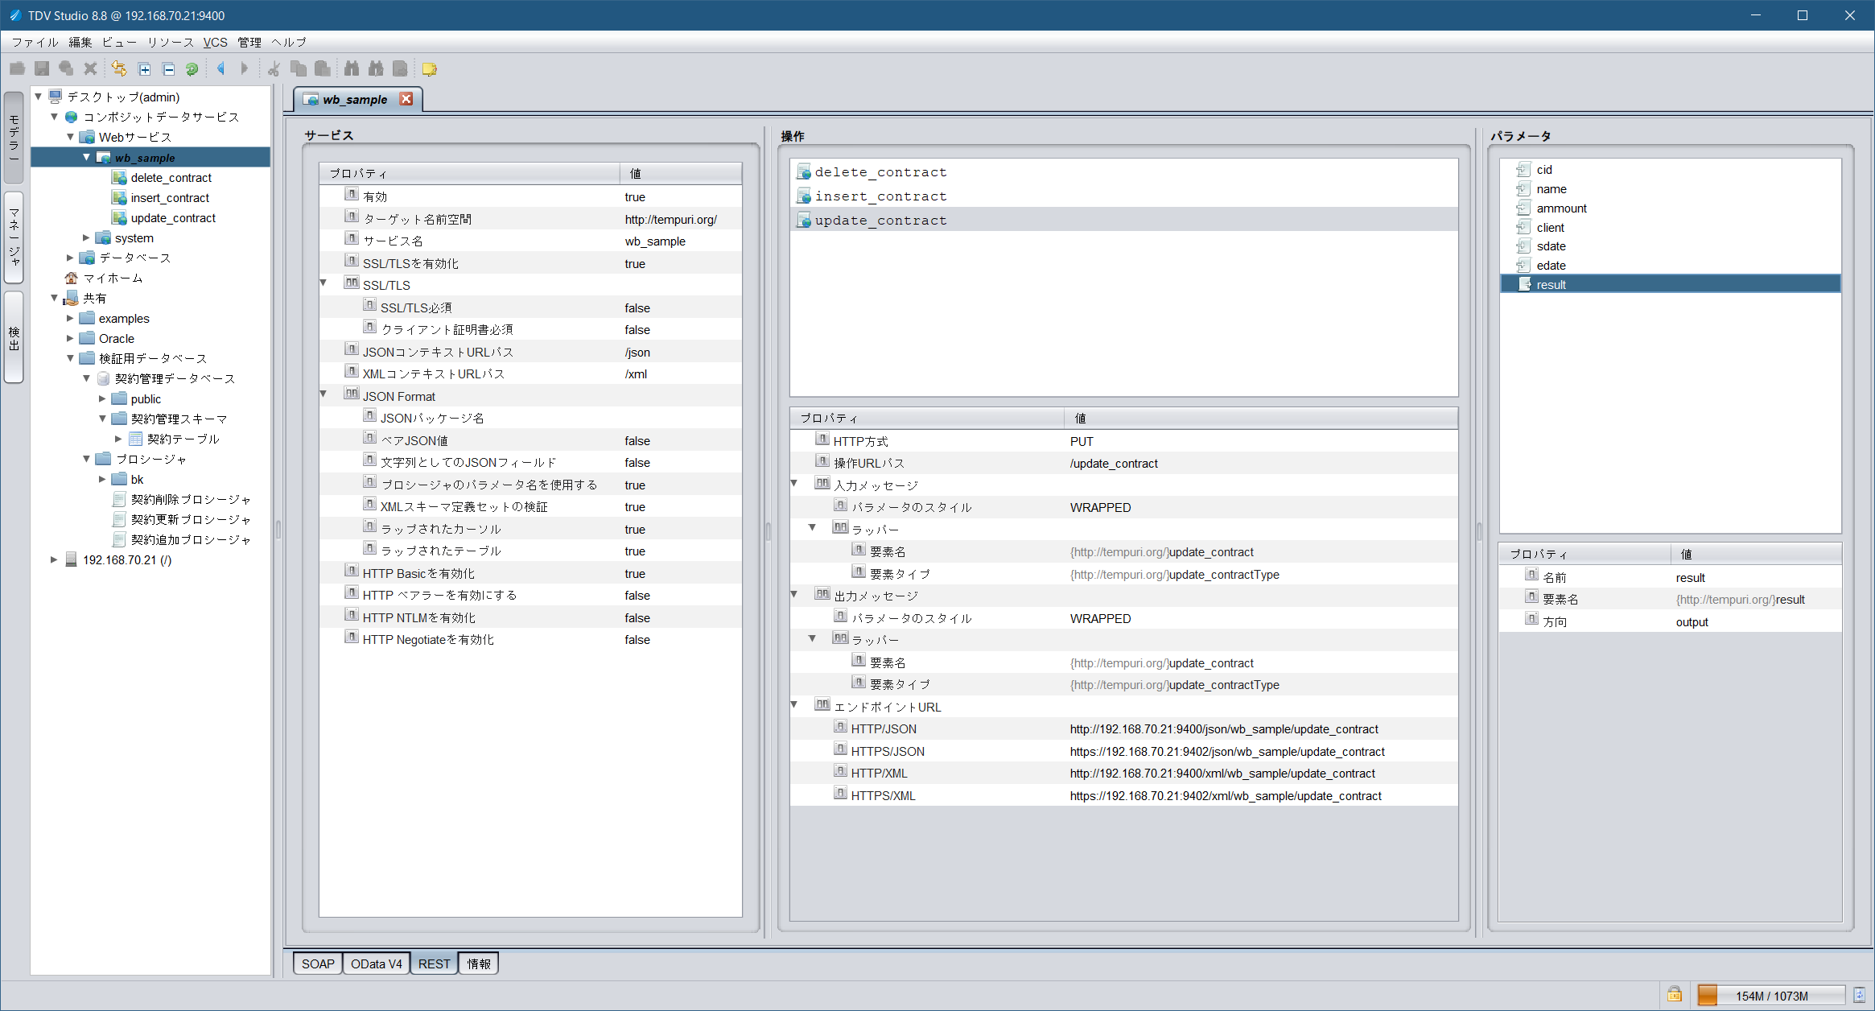Click the expand all plus icon
Screen dimensions: 1875x1011
144,69
